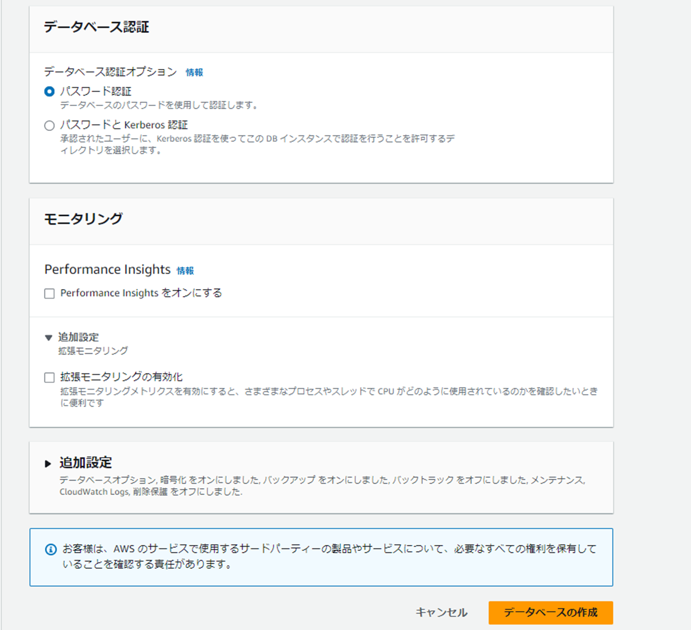Click the データベース認証 section heading
The image size is (691, 630).
click(97, 27)
